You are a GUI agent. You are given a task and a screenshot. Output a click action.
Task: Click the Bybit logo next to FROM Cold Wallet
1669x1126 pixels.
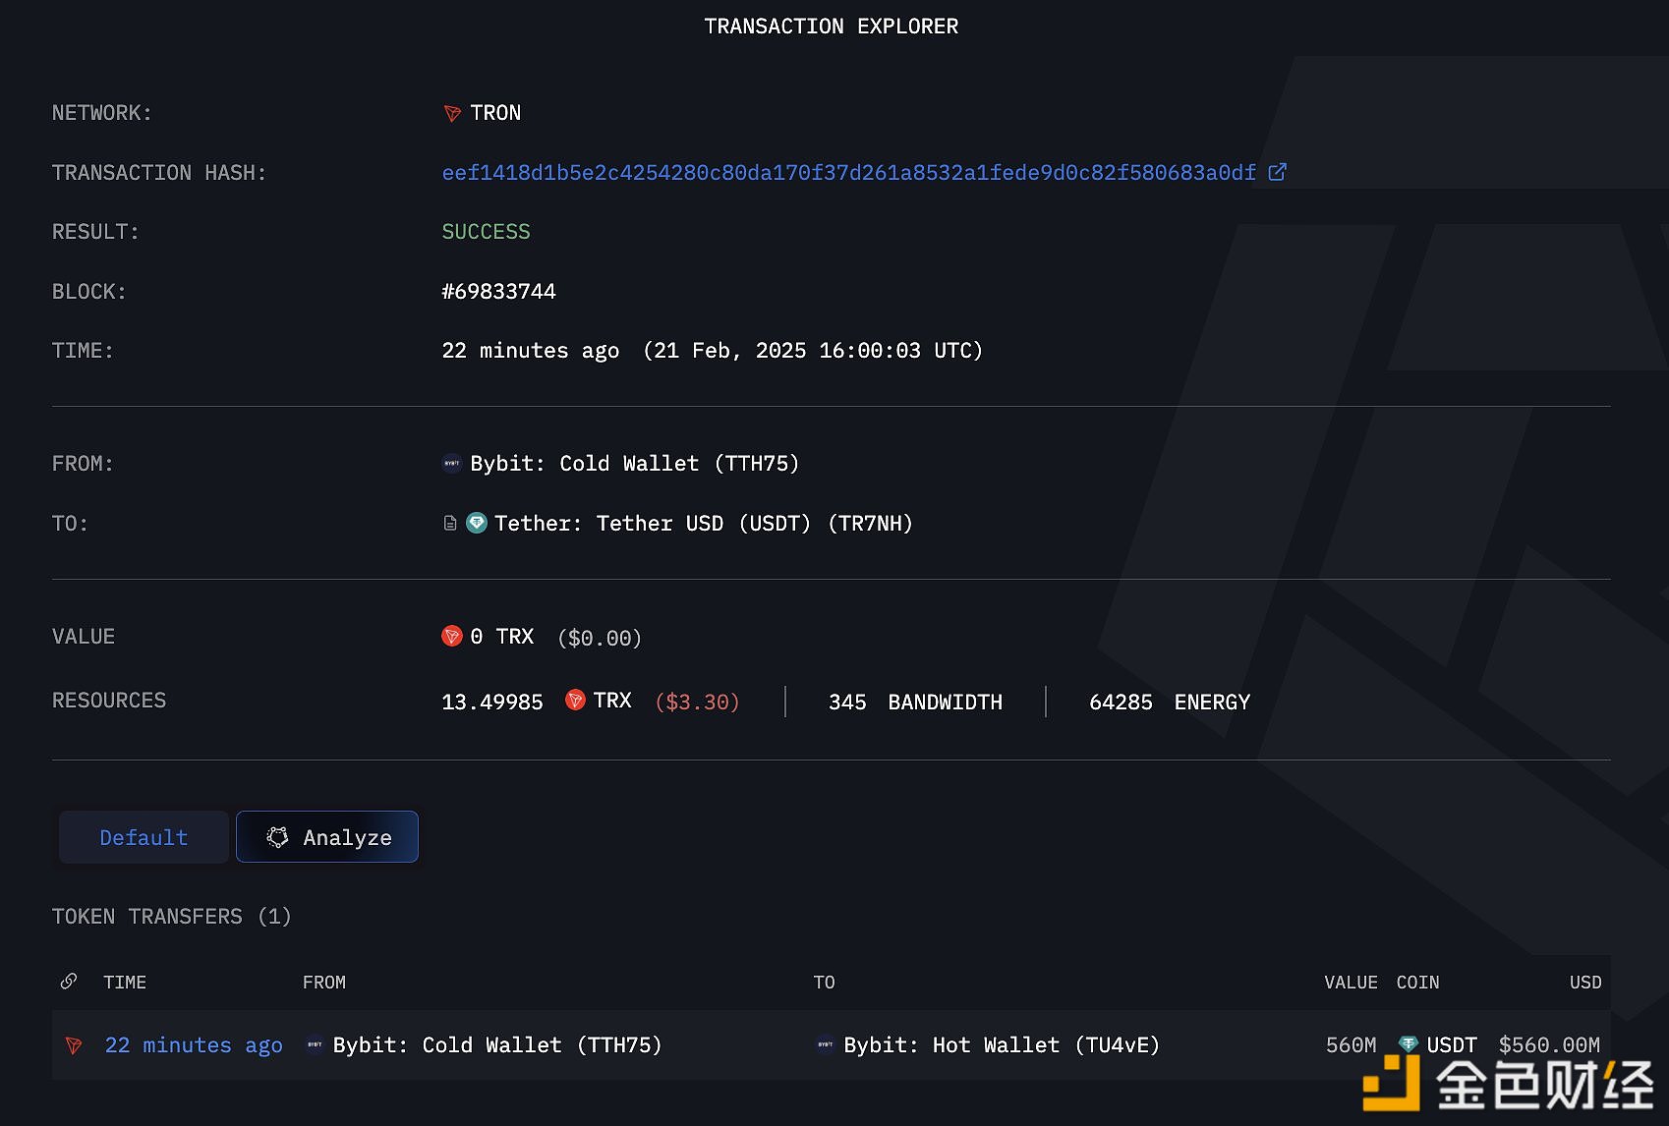tap(452, 463)
